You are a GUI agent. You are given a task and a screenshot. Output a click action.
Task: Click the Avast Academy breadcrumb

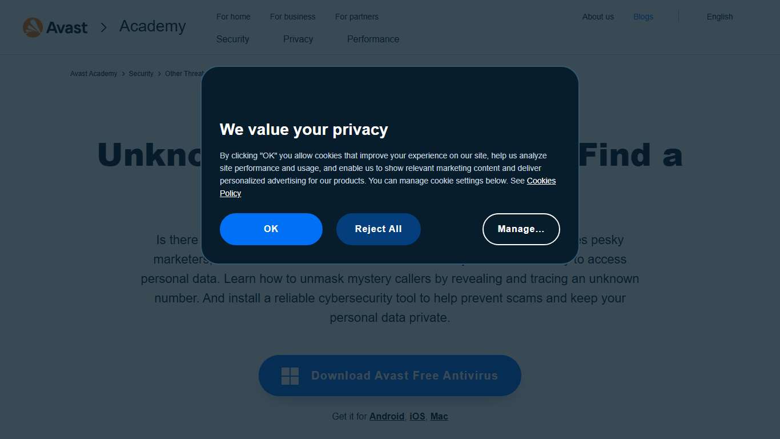coord(94,74)
